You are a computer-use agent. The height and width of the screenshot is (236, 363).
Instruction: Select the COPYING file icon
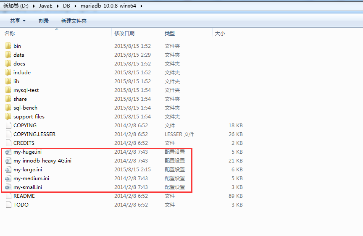coord(8,125)
